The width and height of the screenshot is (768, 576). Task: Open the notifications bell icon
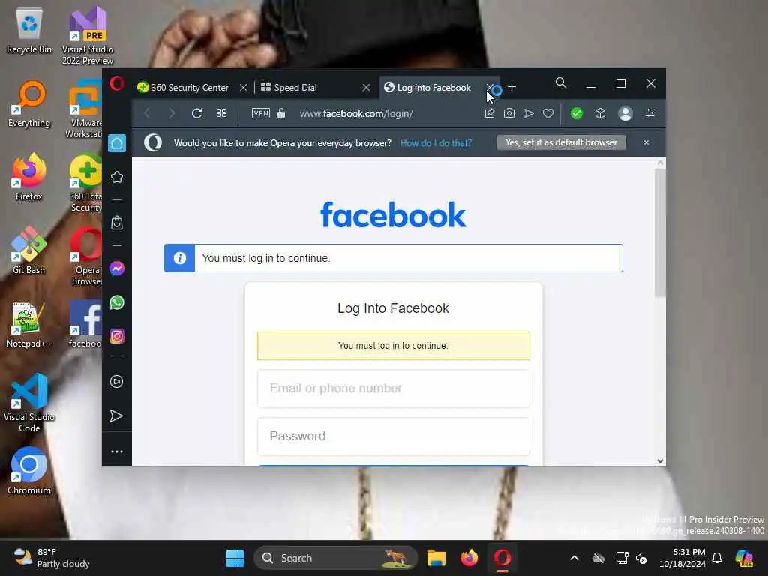point(717,558)
